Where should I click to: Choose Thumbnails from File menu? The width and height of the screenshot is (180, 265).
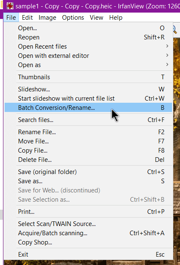tap(88, 77)
